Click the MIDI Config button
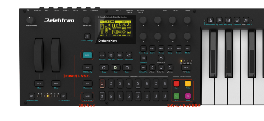264x121 pixels. 87,68
